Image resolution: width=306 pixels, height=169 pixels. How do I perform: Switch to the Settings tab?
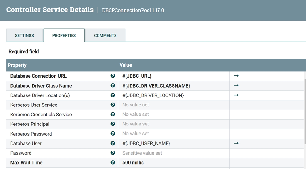[x=24, y=35]
